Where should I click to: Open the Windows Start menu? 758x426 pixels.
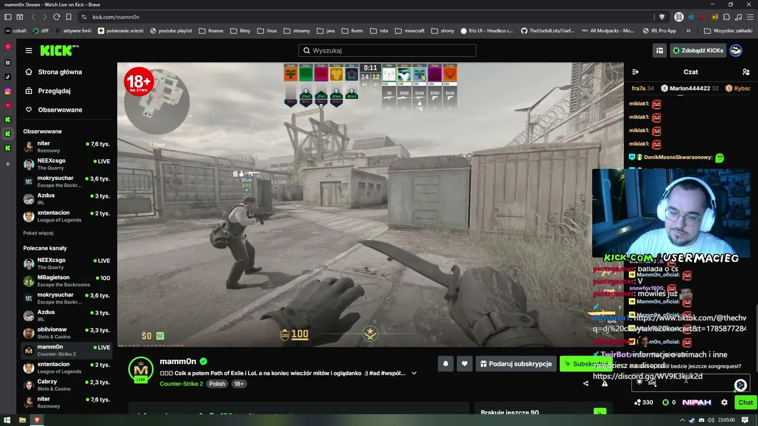coord(8,420)
